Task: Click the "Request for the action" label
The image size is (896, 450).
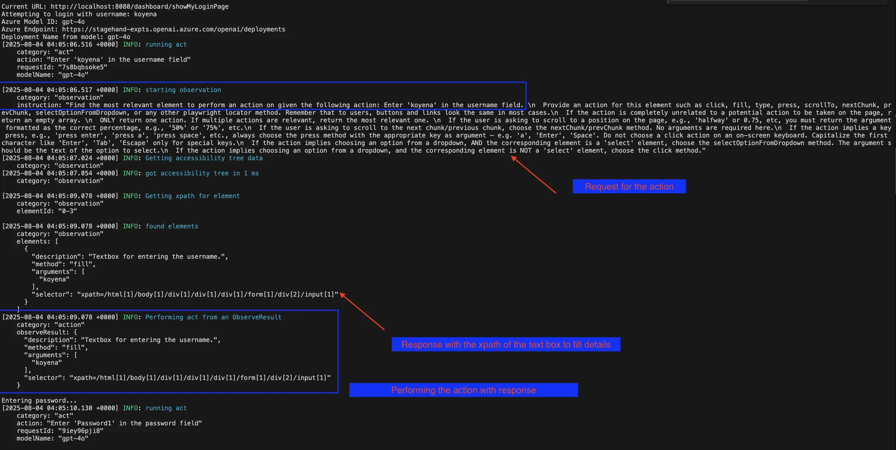Action: point(629,186)
